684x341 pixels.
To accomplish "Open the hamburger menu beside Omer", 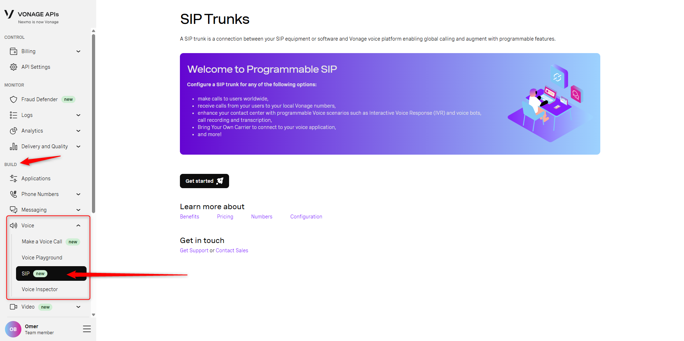I will [87, 329].
